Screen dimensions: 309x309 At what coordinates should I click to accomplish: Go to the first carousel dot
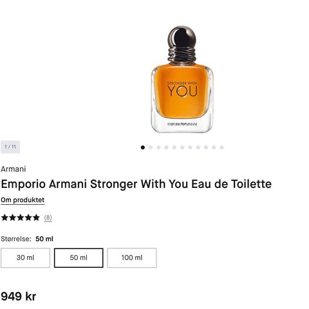pos(143,147)
